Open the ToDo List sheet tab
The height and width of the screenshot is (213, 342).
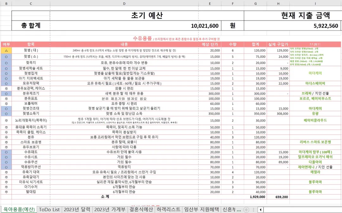coord(49,210)
